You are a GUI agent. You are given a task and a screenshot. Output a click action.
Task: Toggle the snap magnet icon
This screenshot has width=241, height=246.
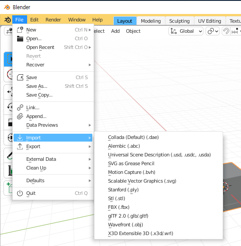coord(226,31)
